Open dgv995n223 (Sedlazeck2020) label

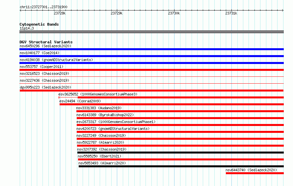point(45,87)
